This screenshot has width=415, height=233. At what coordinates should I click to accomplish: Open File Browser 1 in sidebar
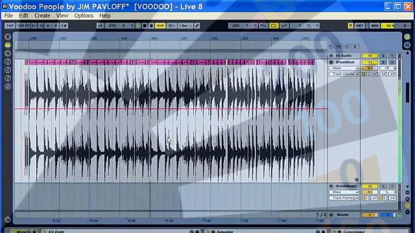click(x=8, y=62)
